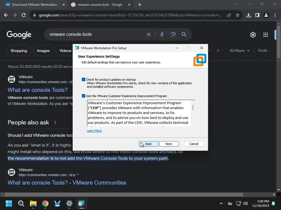Bookmark this page with the star icon

[238, 15]
